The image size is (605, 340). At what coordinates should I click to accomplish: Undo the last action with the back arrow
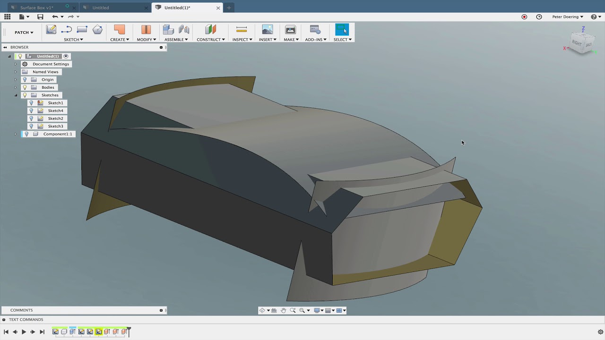click(55, 17)
